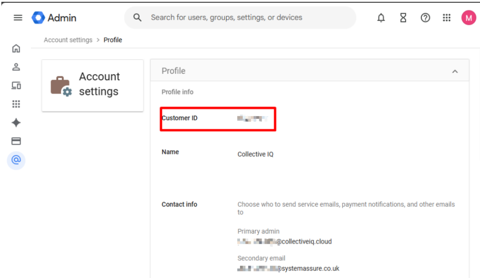Screen dimensions: 480x278
Task: Open the M profile avatar
Action: point(468,17)
